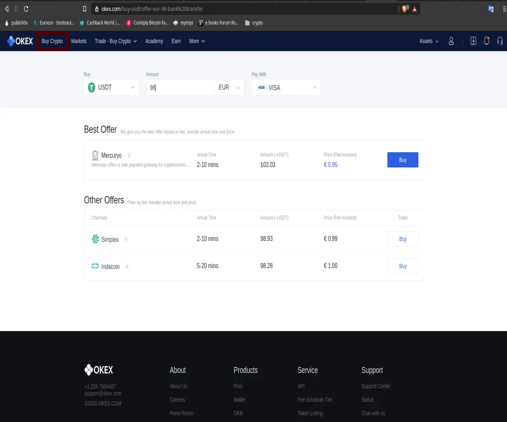Open the Wallet footer link
This screenshot has height=422, width=507.
(240, 400)
